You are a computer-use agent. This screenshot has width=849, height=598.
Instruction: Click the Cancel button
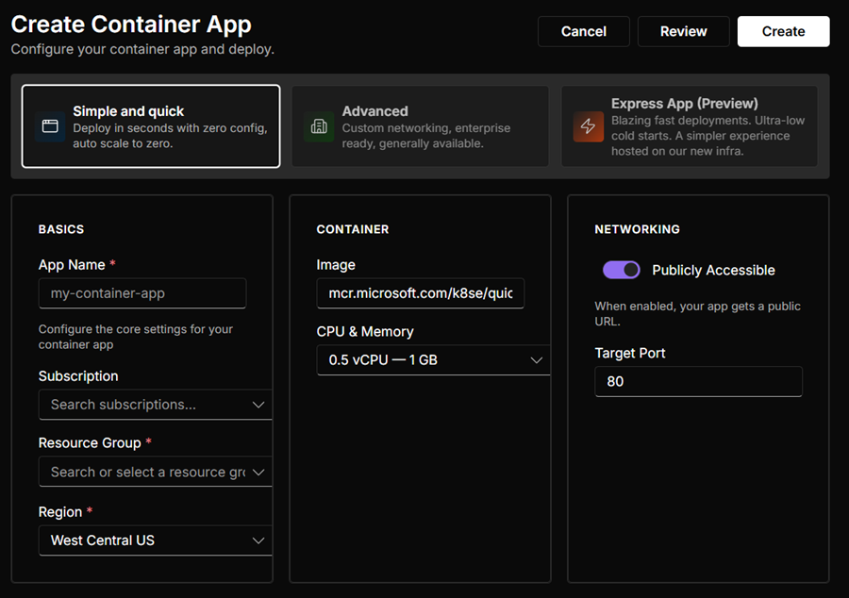584,31
